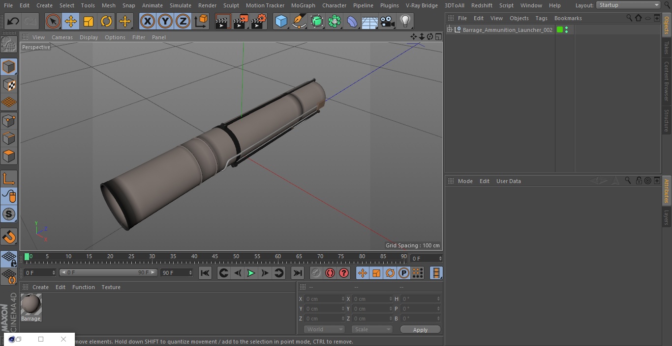Add a Cube primitive object
The image size is (672, 346).
281,21
